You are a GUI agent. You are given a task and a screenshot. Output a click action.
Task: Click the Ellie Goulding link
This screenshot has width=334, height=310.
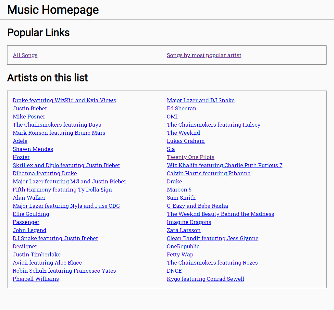[x=31, y=214]
